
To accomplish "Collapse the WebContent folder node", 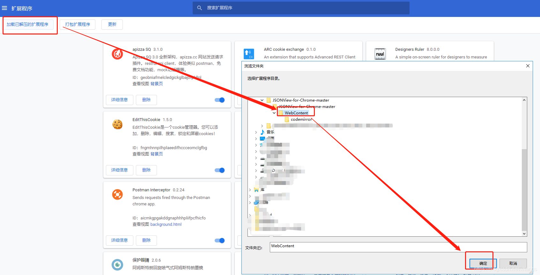I will click(274, 113).
